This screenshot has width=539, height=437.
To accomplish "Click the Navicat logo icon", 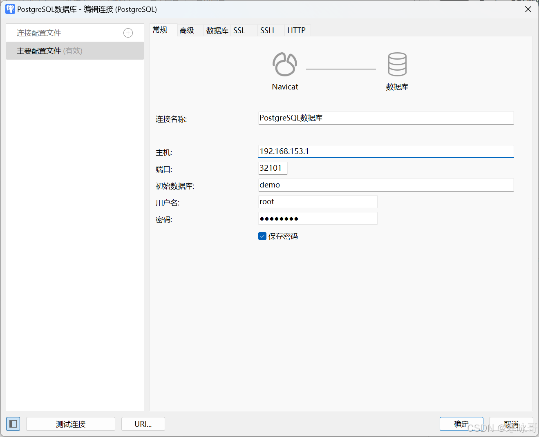I will 285,65.
